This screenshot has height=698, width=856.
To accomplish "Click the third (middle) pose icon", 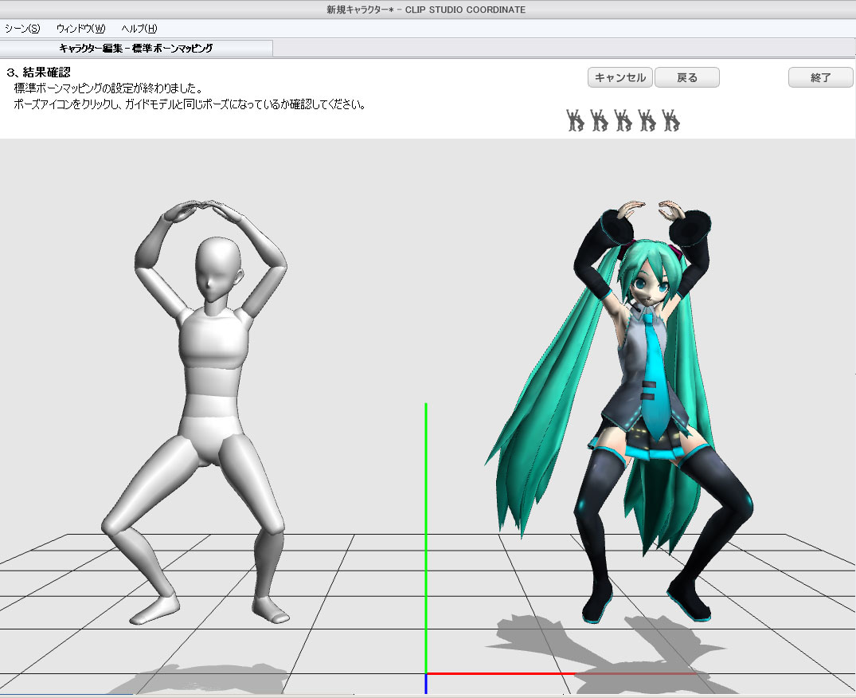I will pyautogui.click(x=623, y=120).
